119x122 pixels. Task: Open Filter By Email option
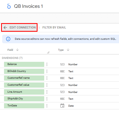click(54, 27)
